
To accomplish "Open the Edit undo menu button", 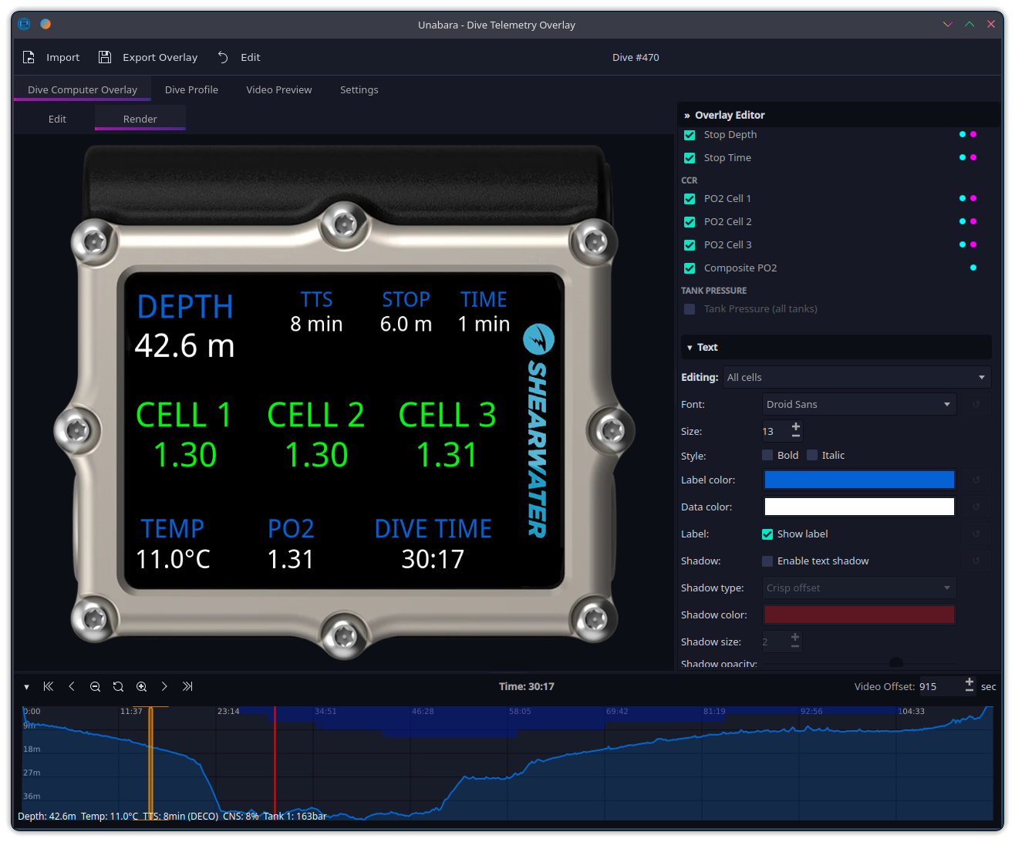I will tap(238, 57).
